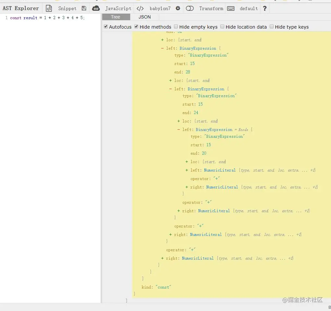Collapse left BinaryExpression ending at 28

click(162, 48)
